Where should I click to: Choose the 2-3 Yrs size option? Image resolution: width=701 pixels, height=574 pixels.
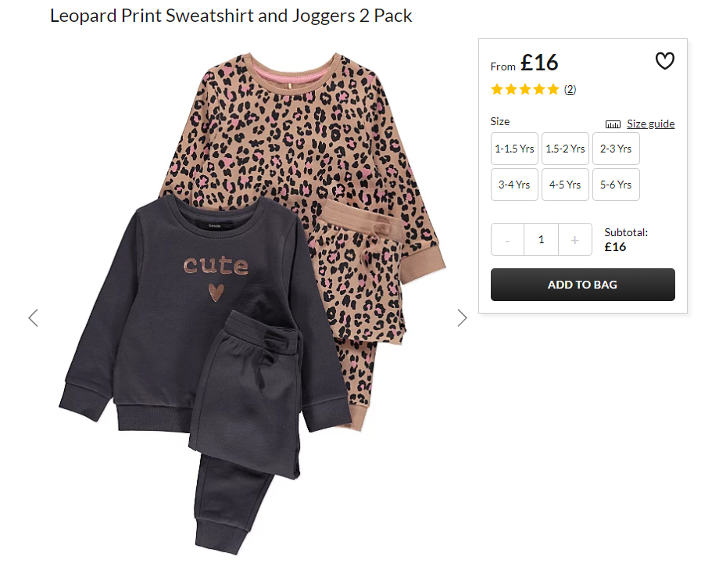(616, 149)
